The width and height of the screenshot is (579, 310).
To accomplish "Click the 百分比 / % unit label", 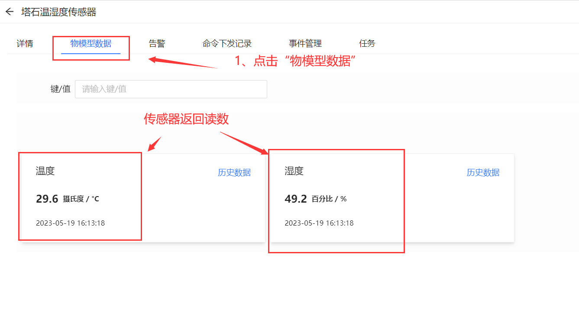I will (x=329, y=199).
